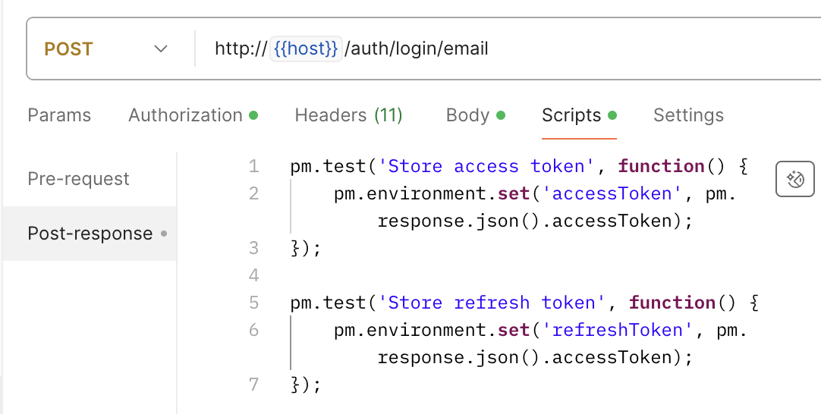This screenshot has height=414, width=821.
Task: Click the request URL path /auth/login/email
Action: pyautogui.click(x=417, y=49)
